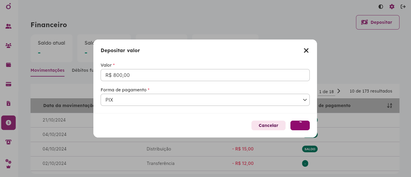Sort table with the A-Z sort icon
The image size is (411, 177).
pyautogui.click(x=390, y=106)
